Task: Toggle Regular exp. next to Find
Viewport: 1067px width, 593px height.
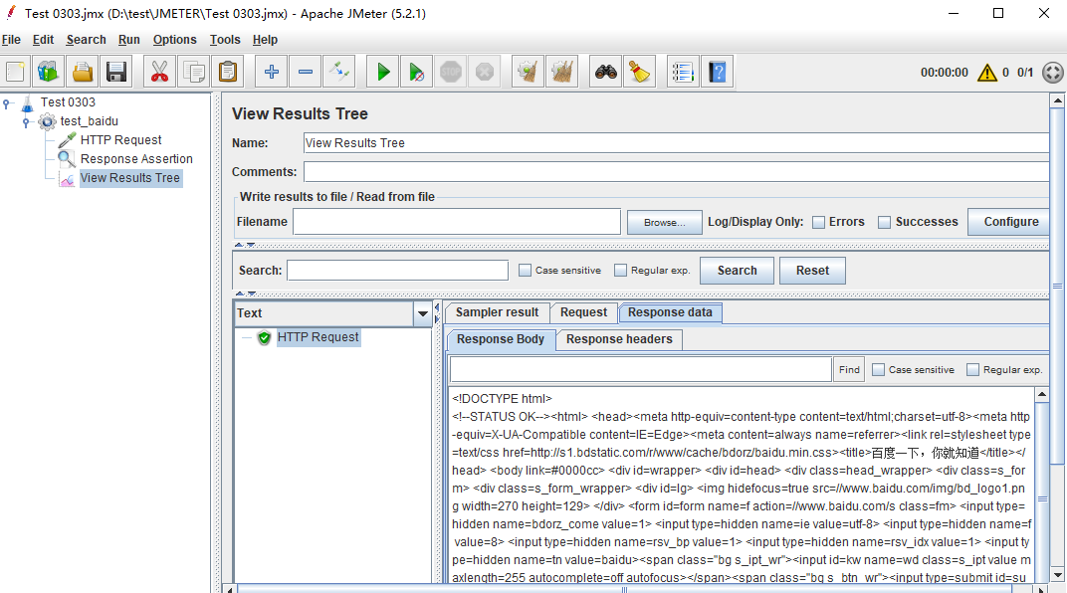Action: click(x=973, y=369)
